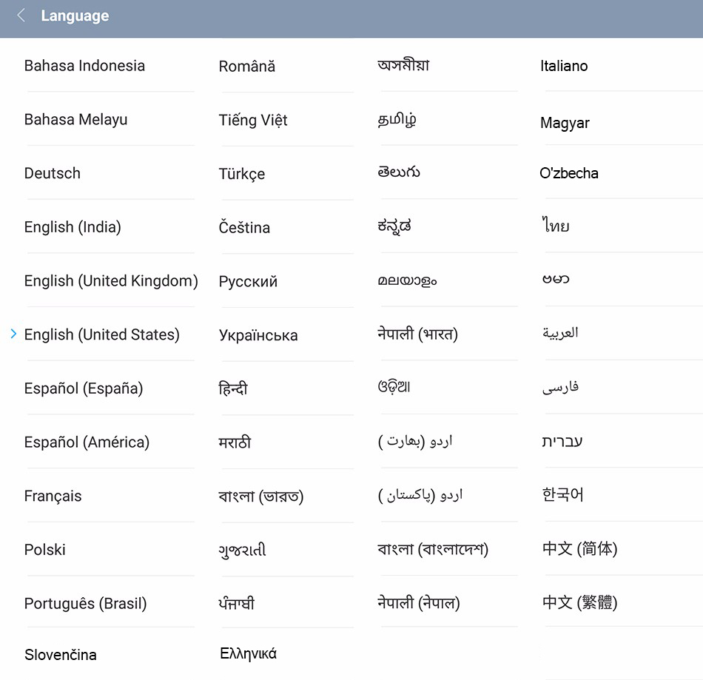The width and height of the screenshot is (703, 680).
Task: Select Slovenčina at the bottom
Action: [x=61, y=655]
